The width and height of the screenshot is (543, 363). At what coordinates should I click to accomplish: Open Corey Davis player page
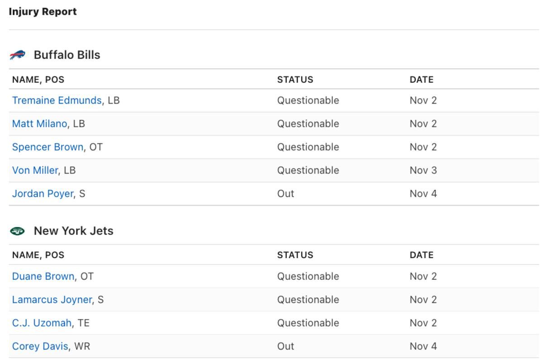coord(40,347)
